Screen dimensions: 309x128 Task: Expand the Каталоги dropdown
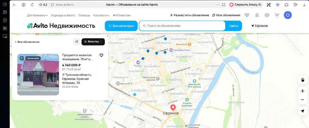pyautogui.click(x=101, y=15)
